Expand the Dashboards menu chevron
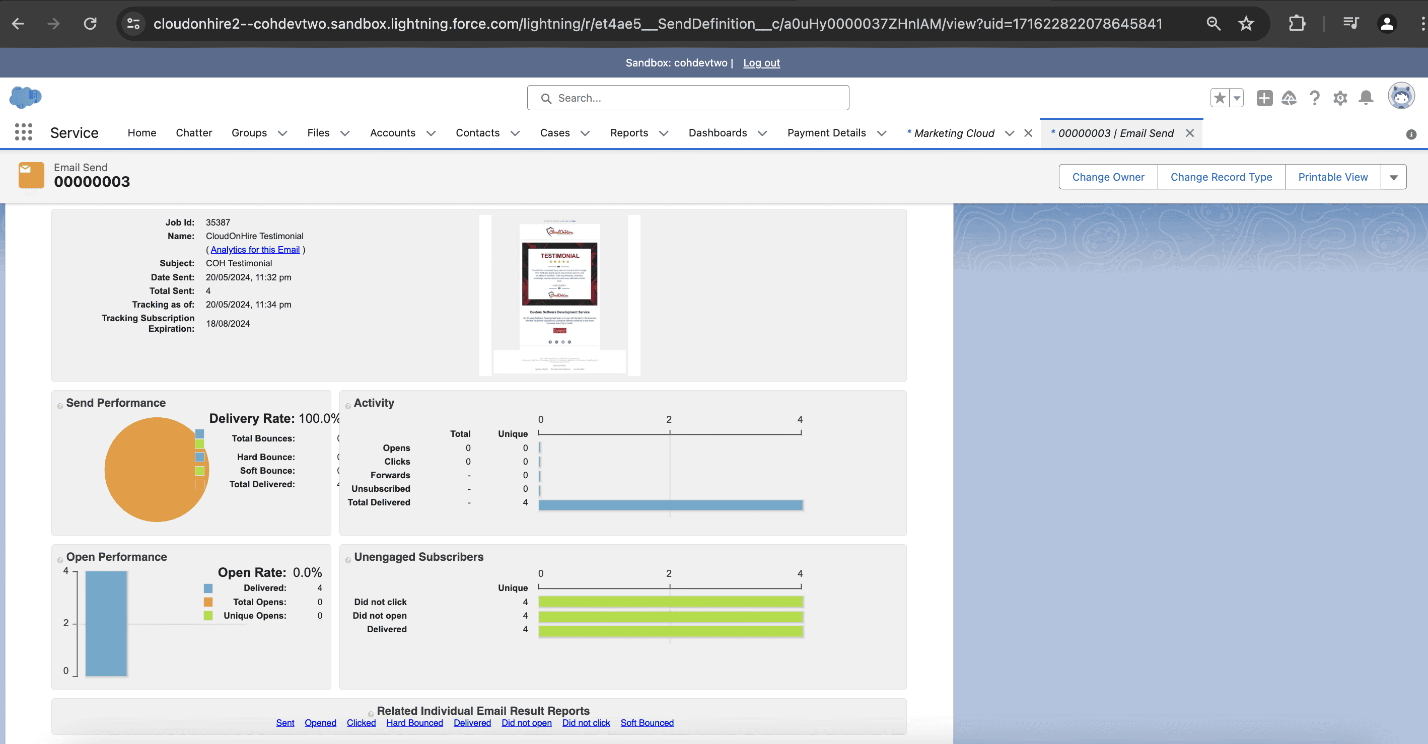Screen dimensions: 1428x744 point(762,133)
